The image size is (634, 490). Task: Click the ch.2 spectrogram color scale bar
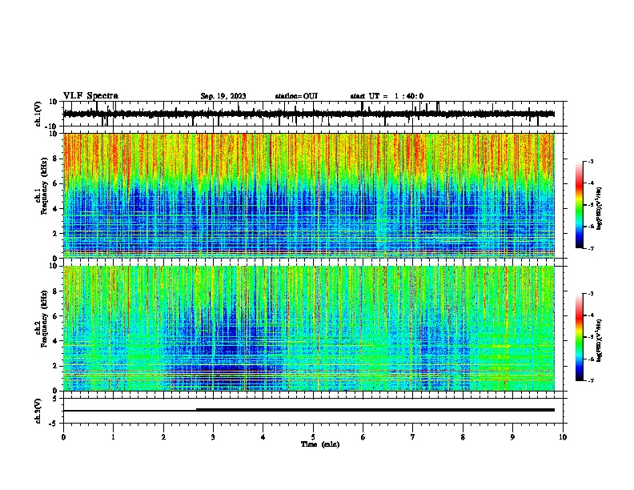[580, 337]
